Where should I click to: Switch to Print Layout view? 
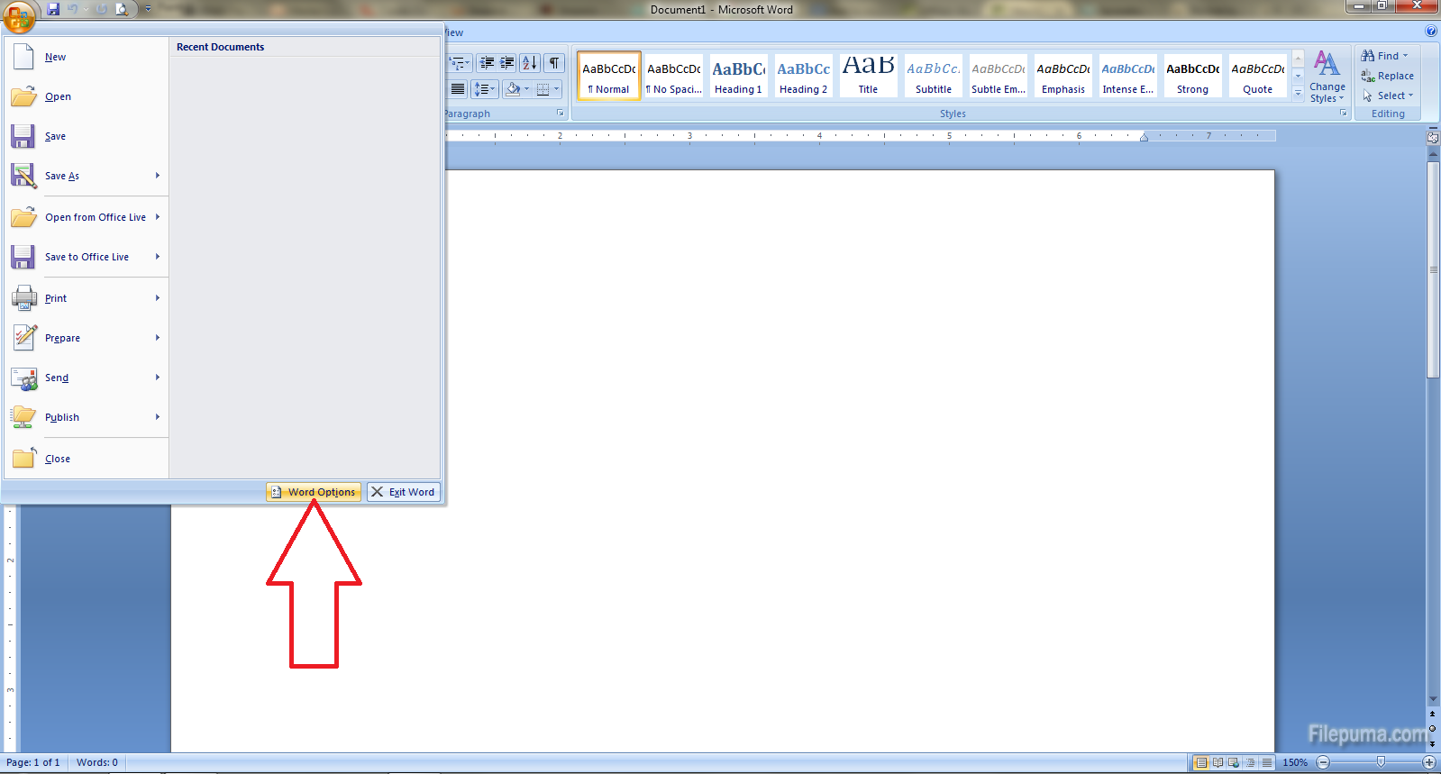tap(1201, 762)
